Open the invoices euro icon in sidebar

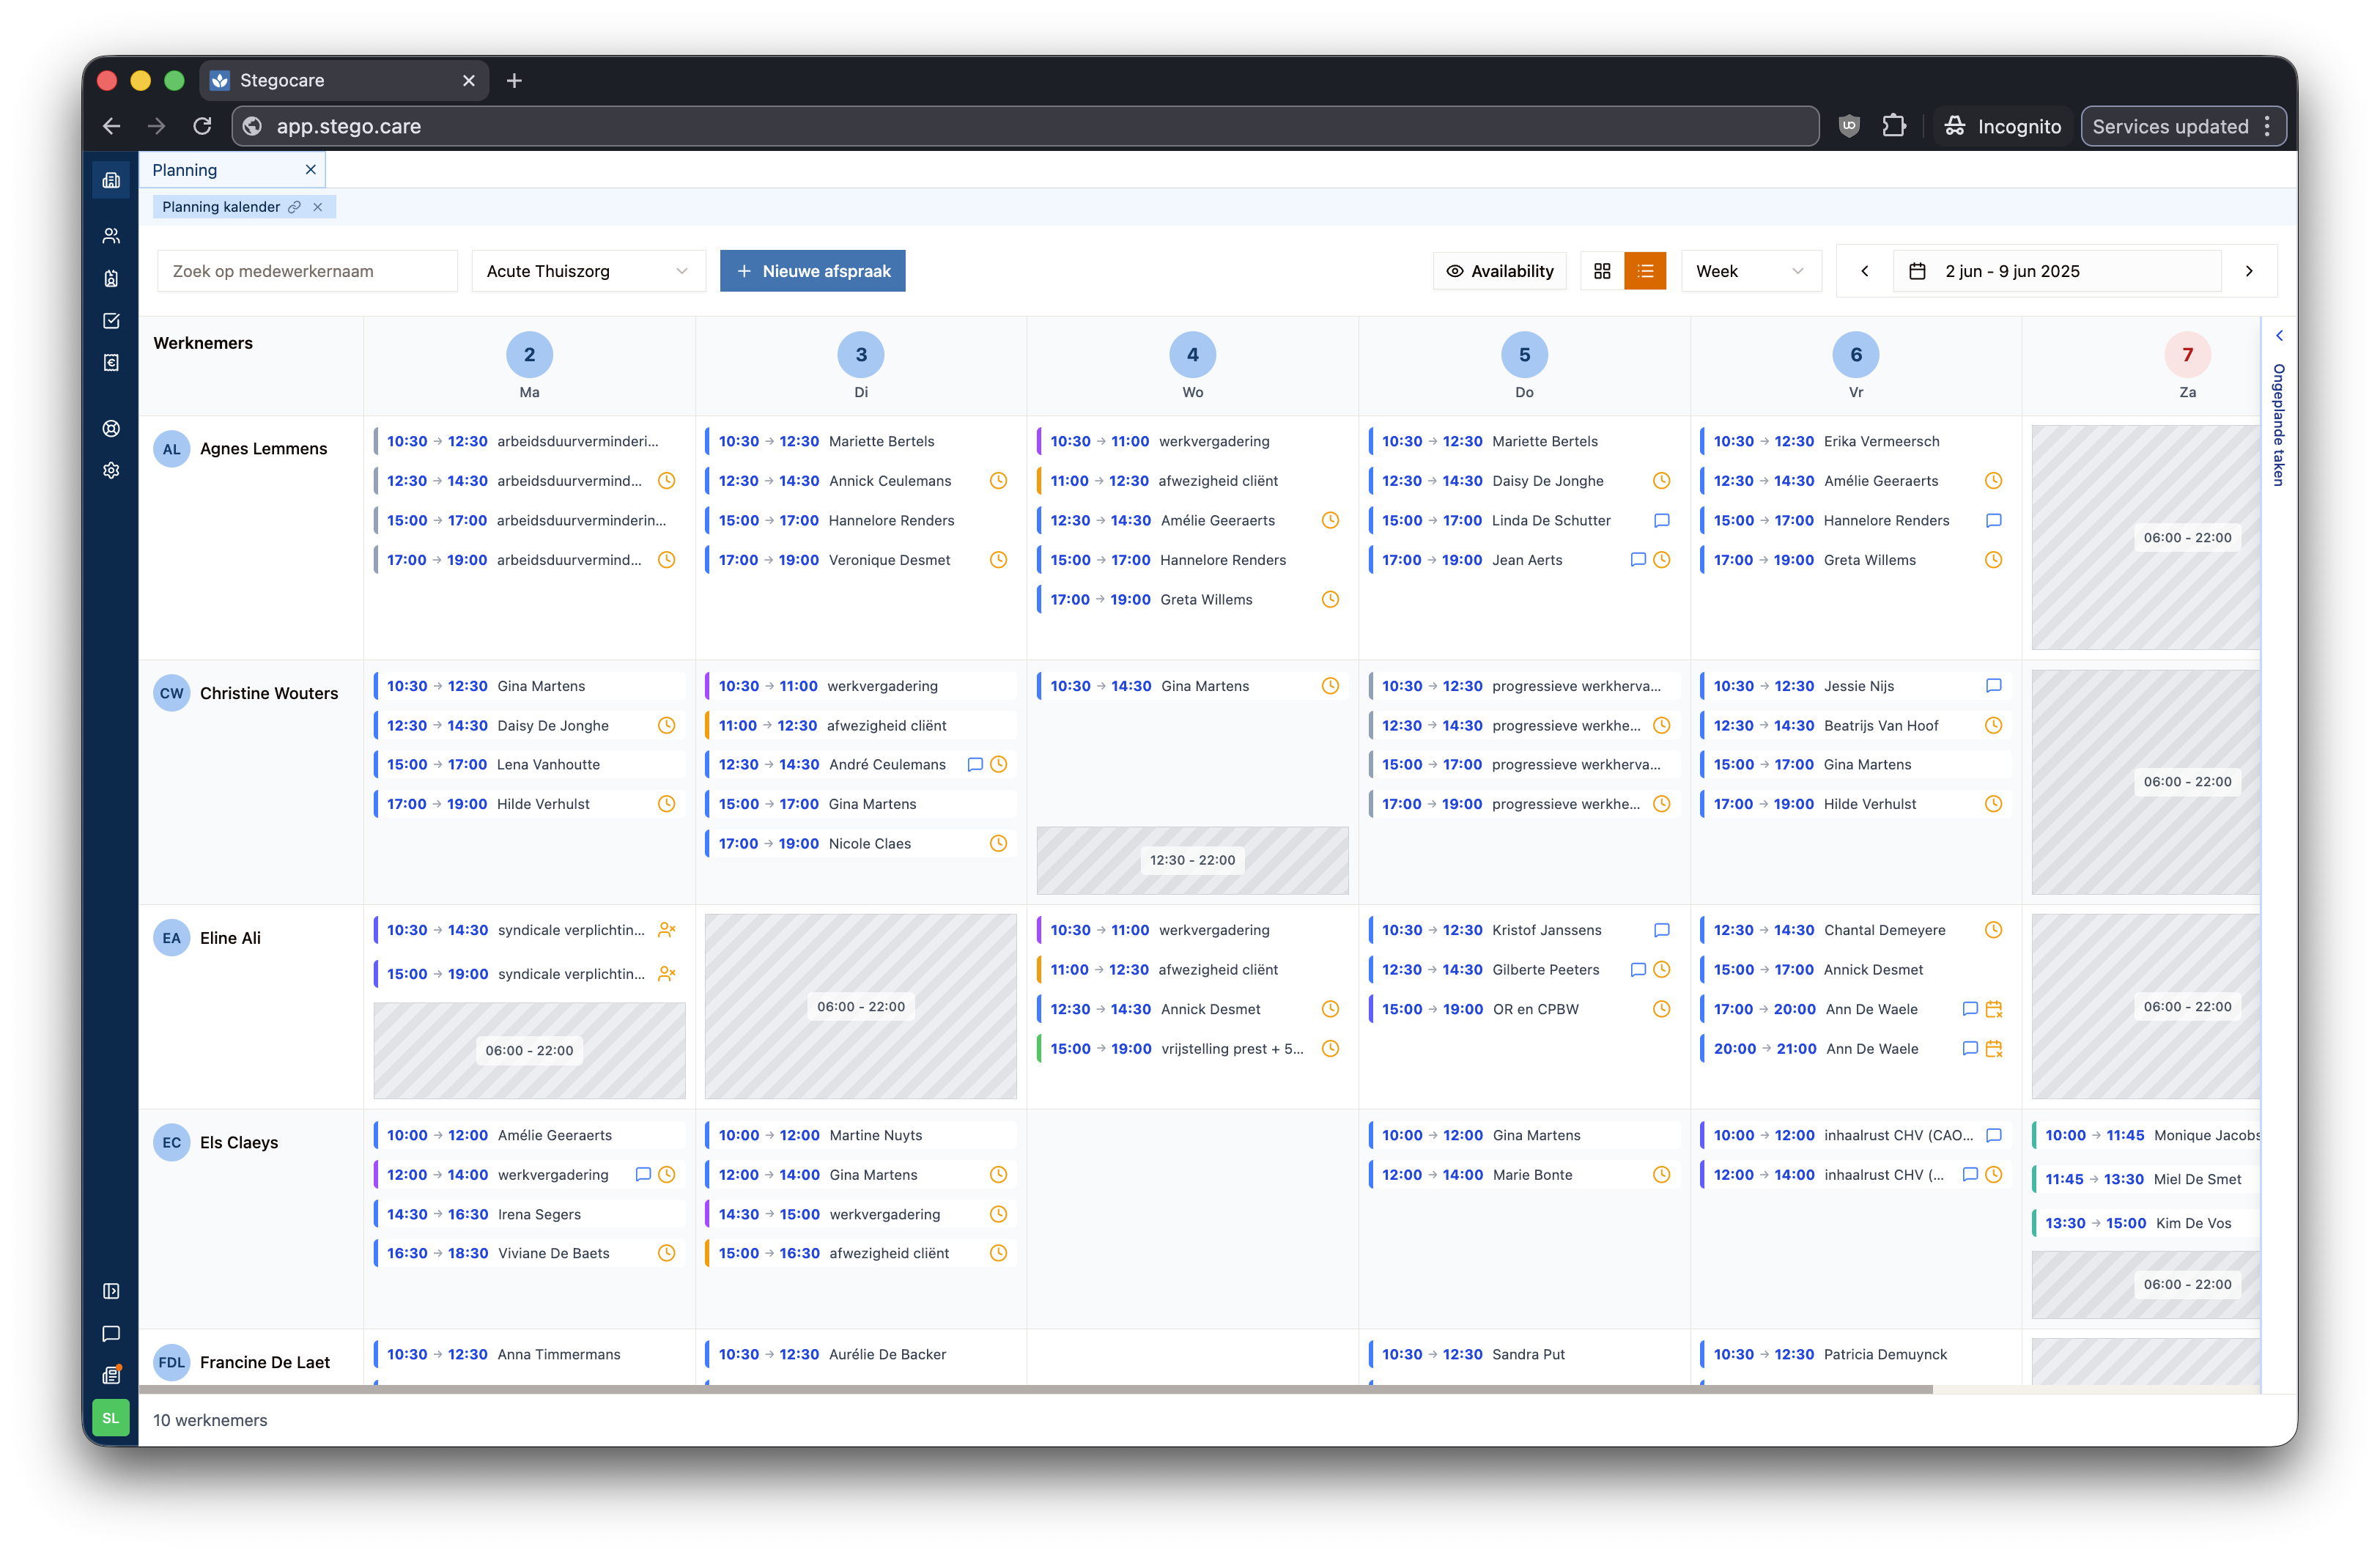coord(111,363)
